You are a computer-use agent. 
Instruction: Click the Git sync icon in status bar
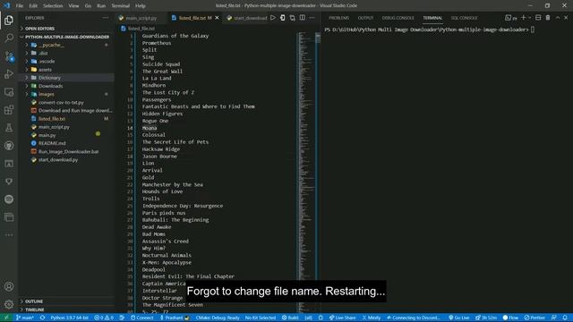pos(42,318)
